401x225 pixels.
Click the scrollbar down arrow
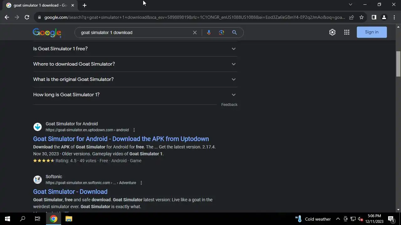[x=398, y=210]
